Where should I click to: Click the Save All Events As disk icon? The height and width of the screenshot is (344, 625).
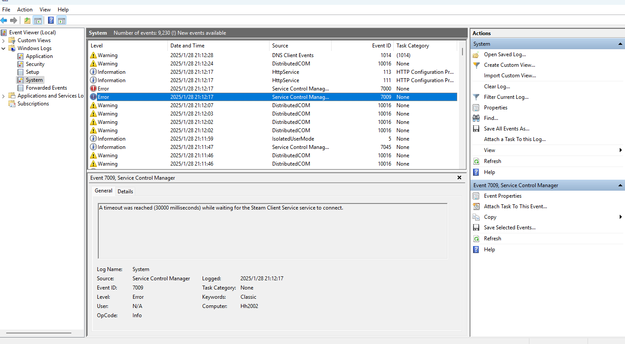(x=476, y=129)
